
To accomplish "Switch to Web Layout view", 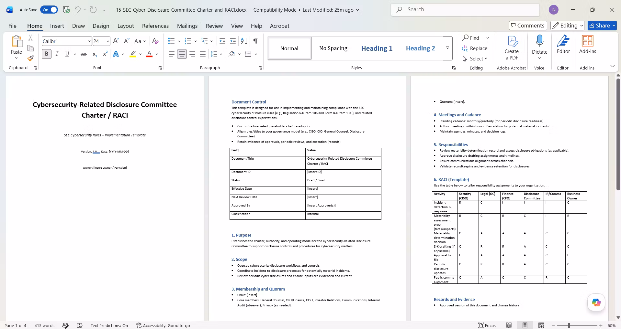I will pos(541,325).
